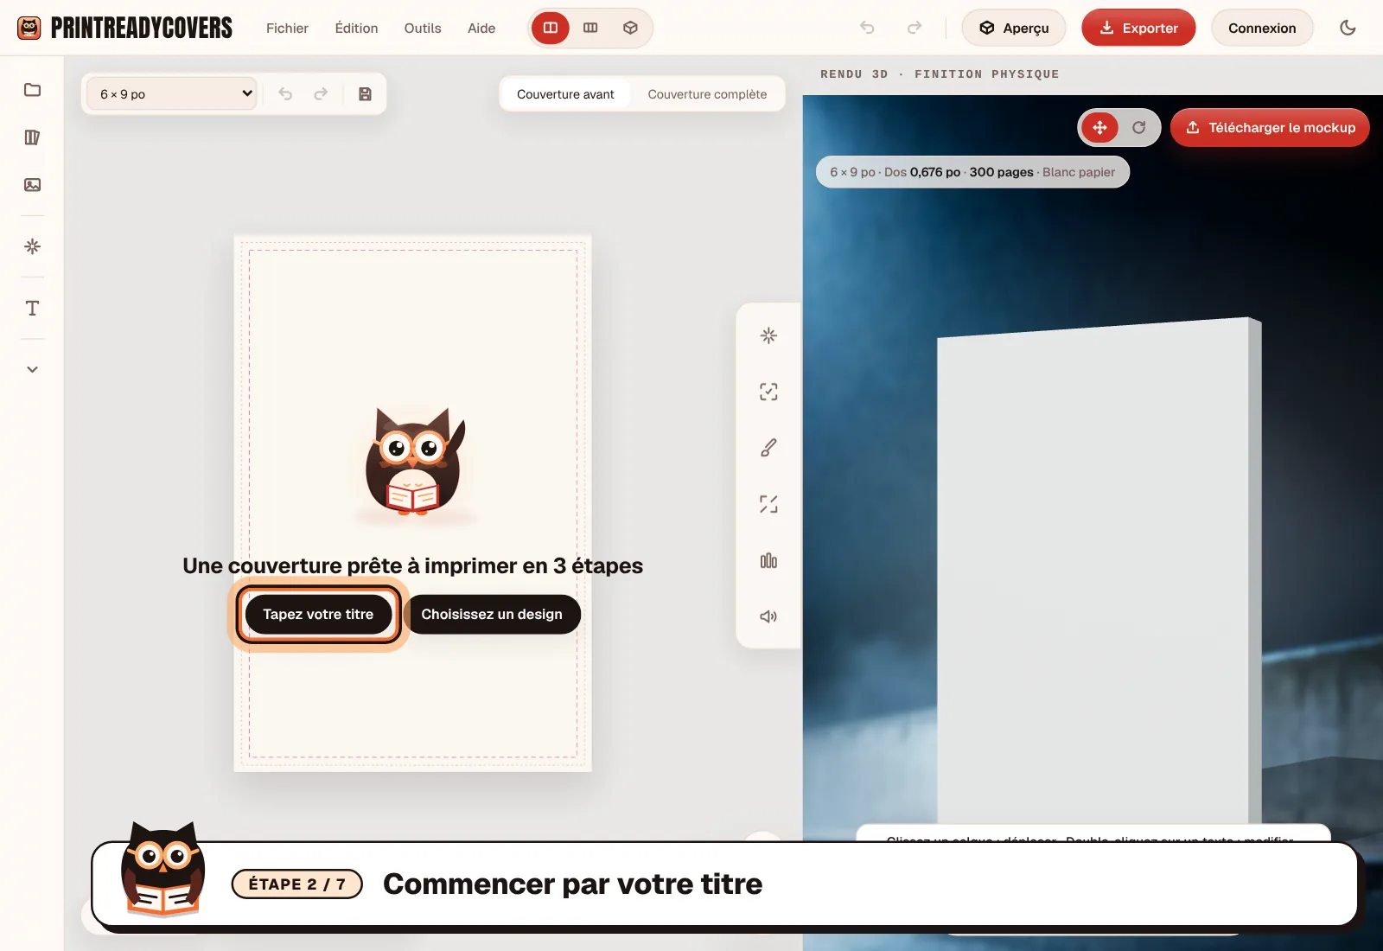Open the Outils menu

coord(423,28)
